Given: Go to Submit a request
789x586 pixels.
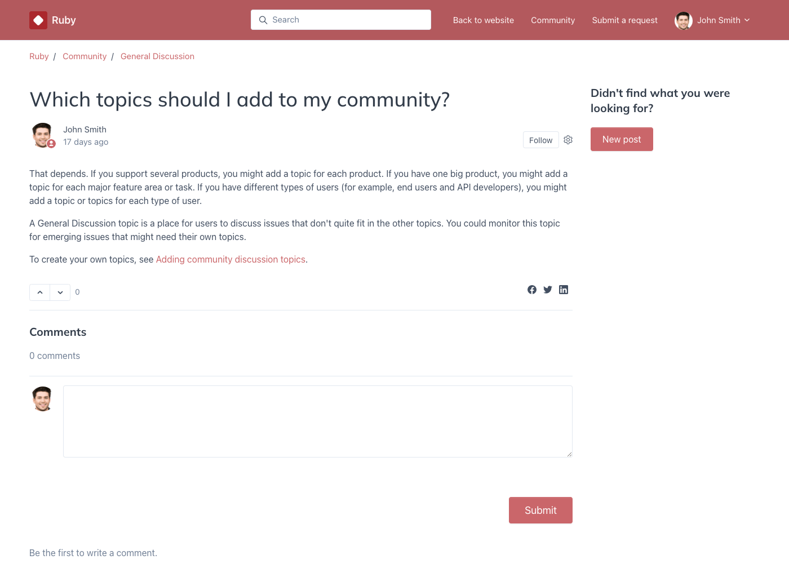Looking at the screenshot, I should (x=624, y=20).
